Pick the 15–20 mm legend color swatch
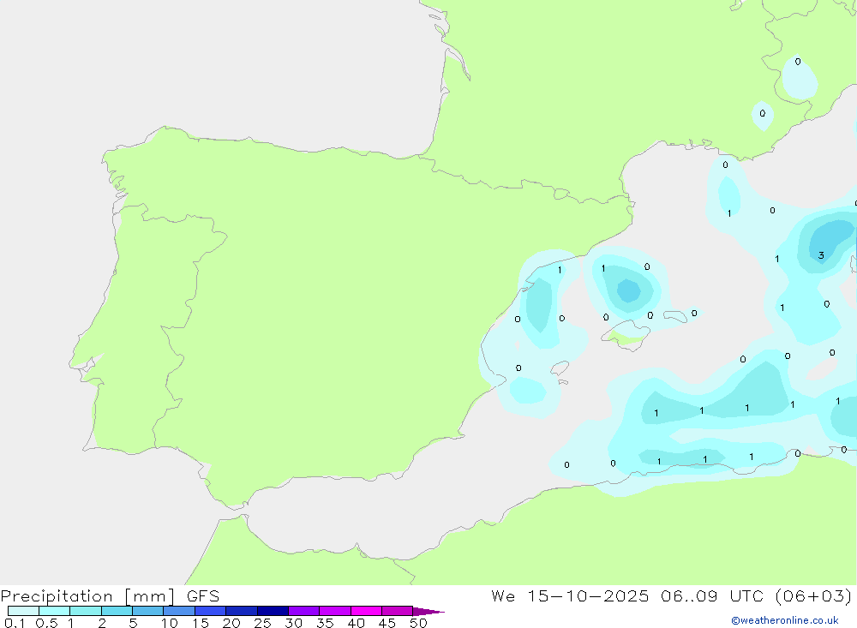Screen dimensions: 857x628 coord(211,611)
